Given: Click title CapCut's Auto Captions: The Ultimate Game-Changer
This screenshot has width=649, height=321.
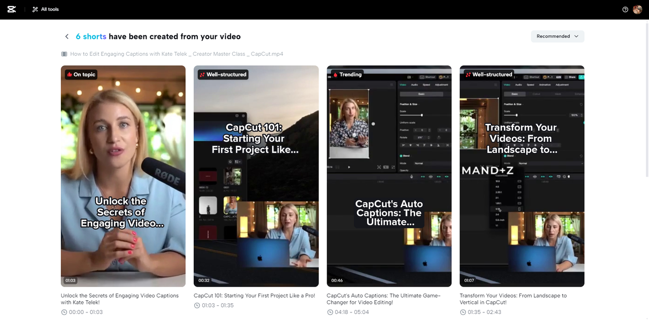Looking at the screenshot, I should (383, 299).
